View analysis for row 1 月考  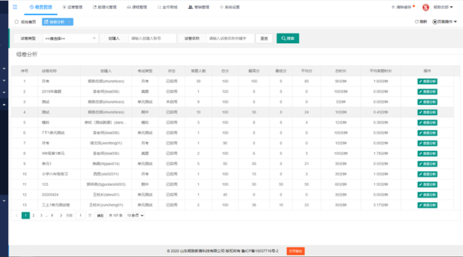(427, 82)
